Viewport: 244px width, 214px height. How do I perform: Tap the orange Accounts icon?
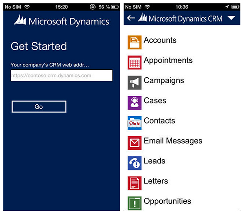[x=134, y=42]
